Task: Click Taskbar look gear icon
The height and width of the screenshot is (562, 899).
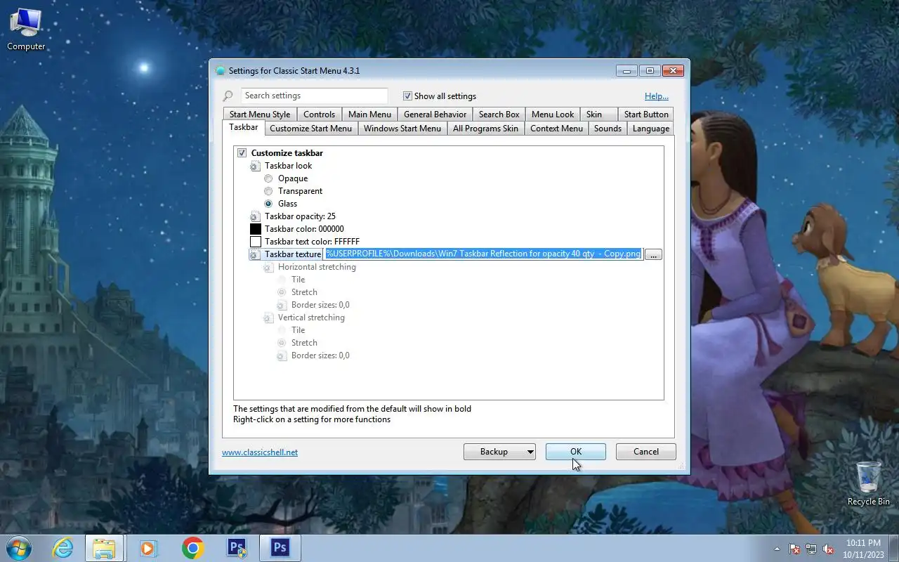Action: tap(255, 166)
